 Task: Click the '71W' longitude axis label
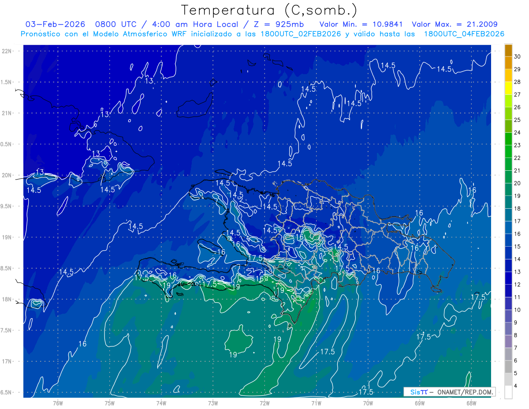click(317, 403)
